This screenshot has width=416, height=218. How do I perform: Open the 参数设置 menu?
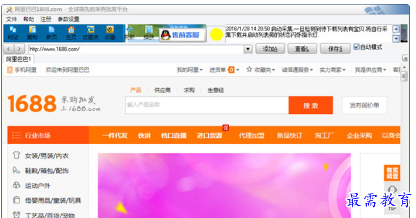[x=69, y=19]
